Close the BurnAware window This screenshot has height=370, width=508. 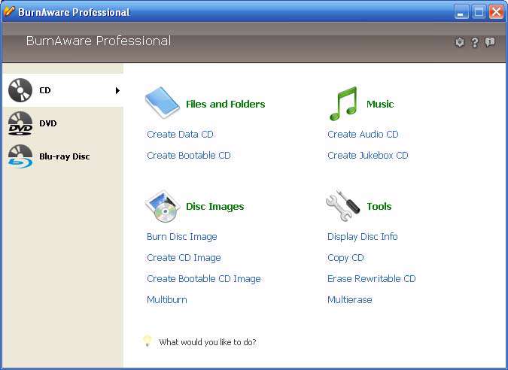tap(497, 12)
